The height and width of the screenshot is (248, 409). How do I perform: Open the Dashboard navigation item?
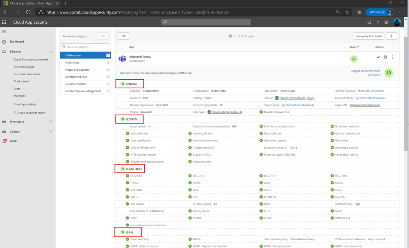click(x=17, y=42)
